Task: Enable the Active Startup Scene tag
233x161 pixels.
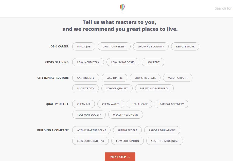Action: pyautogui.click(x=91, y=130)
